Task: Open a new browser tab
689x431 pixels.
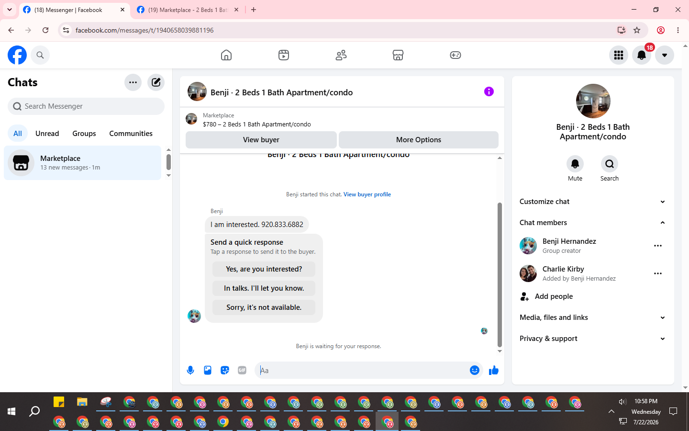Action: coord(254,10)
